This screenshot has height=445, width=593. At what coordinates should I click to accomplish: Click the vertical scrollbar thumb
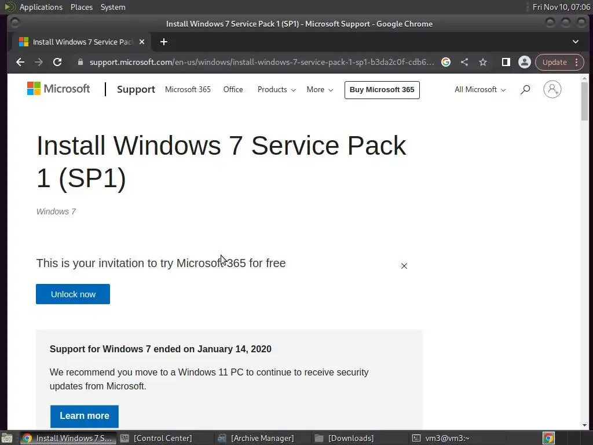tap(585, 101)
